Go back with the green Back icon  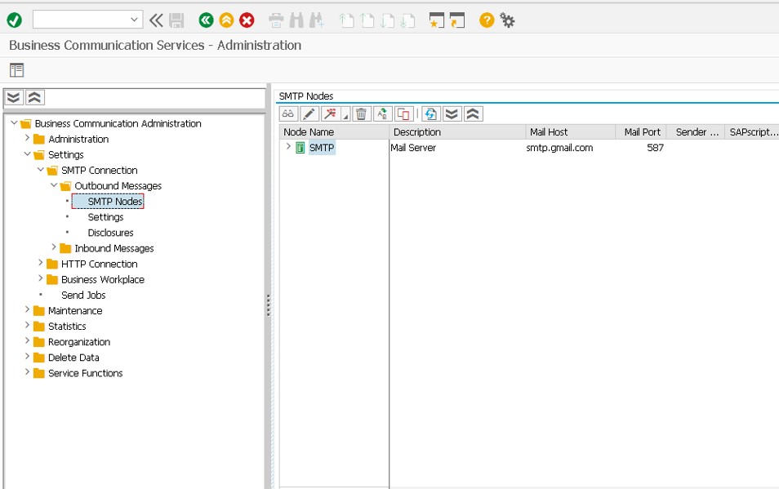[206, 20]
